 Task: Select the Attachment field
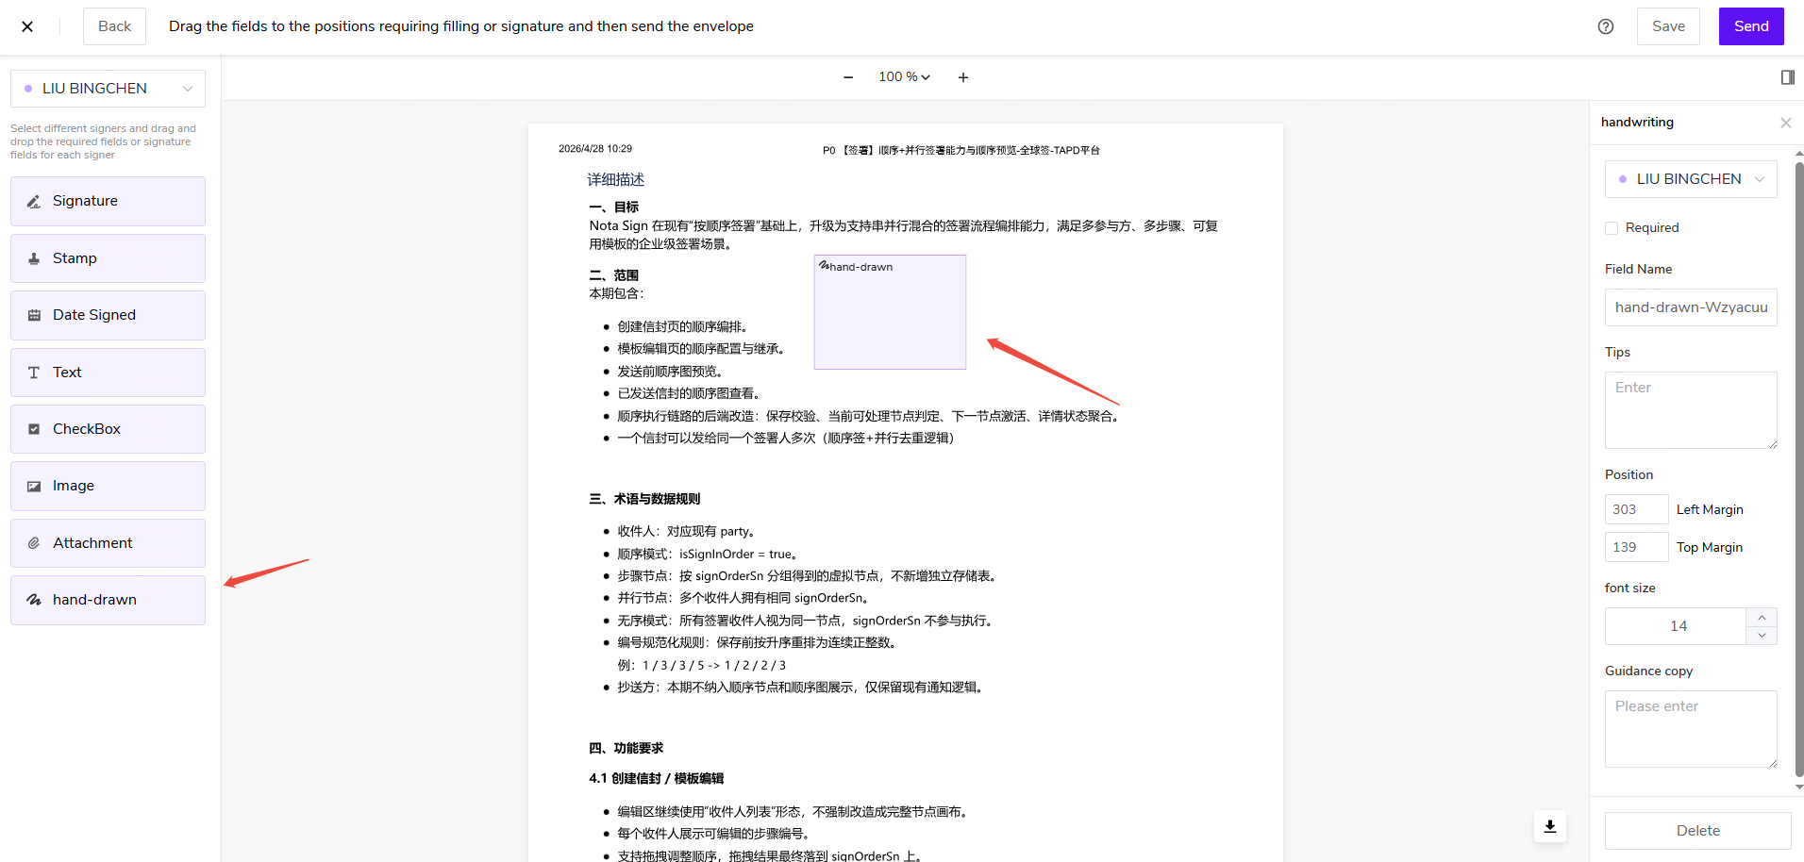point(108,543)
